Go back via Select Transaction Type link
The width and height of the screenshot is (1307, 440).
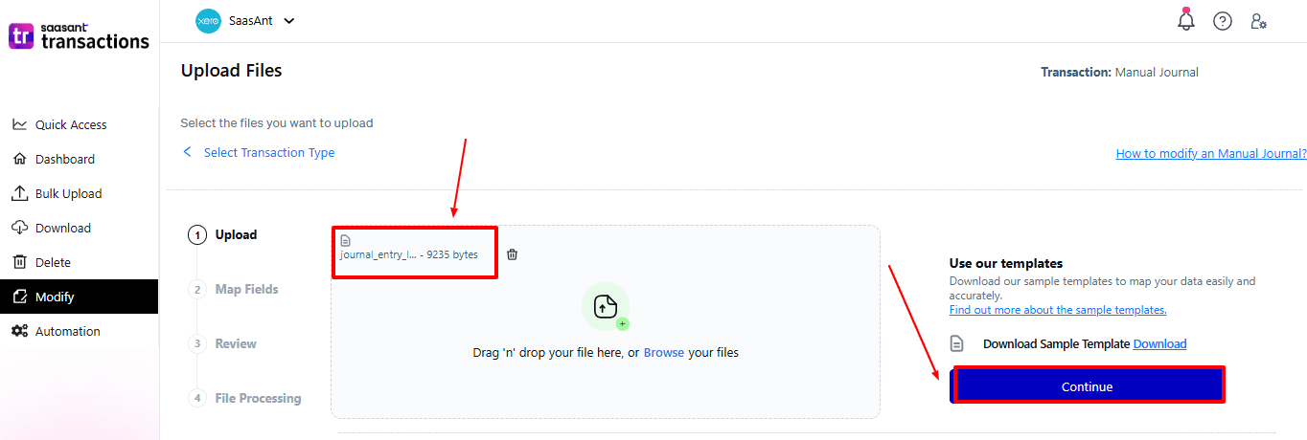pyautogui.click(x=269, y=153)
